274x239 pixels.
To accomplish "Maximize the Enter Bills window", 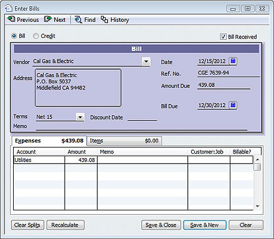I will click(x=247, y=9).
